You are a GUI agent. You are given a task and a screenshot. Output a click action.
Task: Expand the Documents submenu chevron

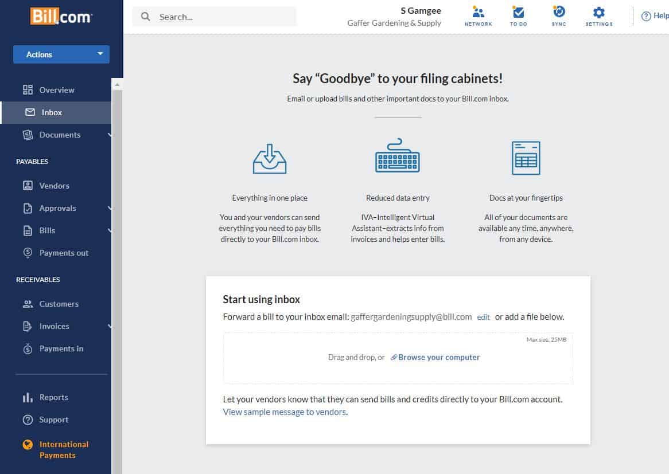[x=110, y=135]
